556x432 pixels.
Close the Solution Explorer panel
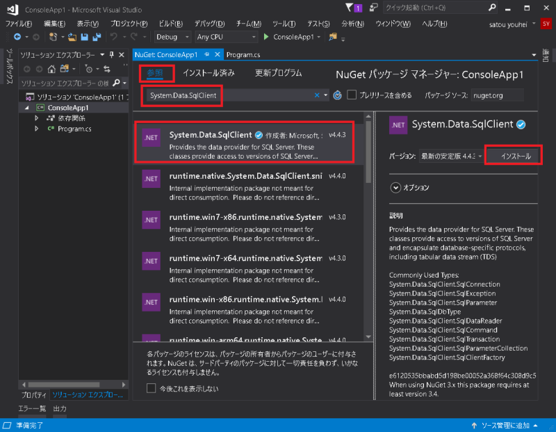[x=122, y=55]
